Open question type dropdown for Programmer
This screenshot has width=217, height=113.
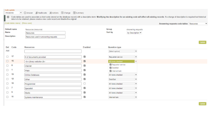point(123,84)
